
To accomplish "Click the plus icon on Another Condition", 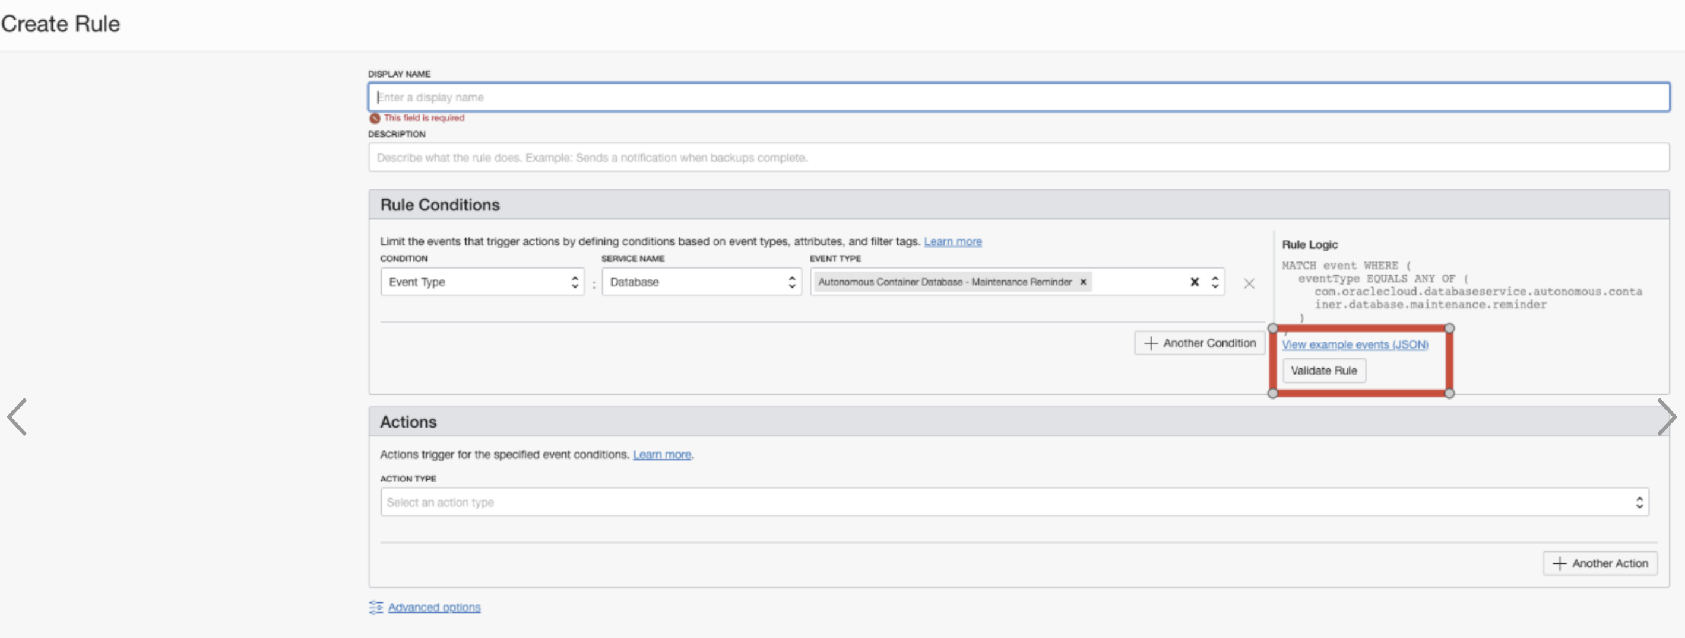I will tap(1151, 343).
